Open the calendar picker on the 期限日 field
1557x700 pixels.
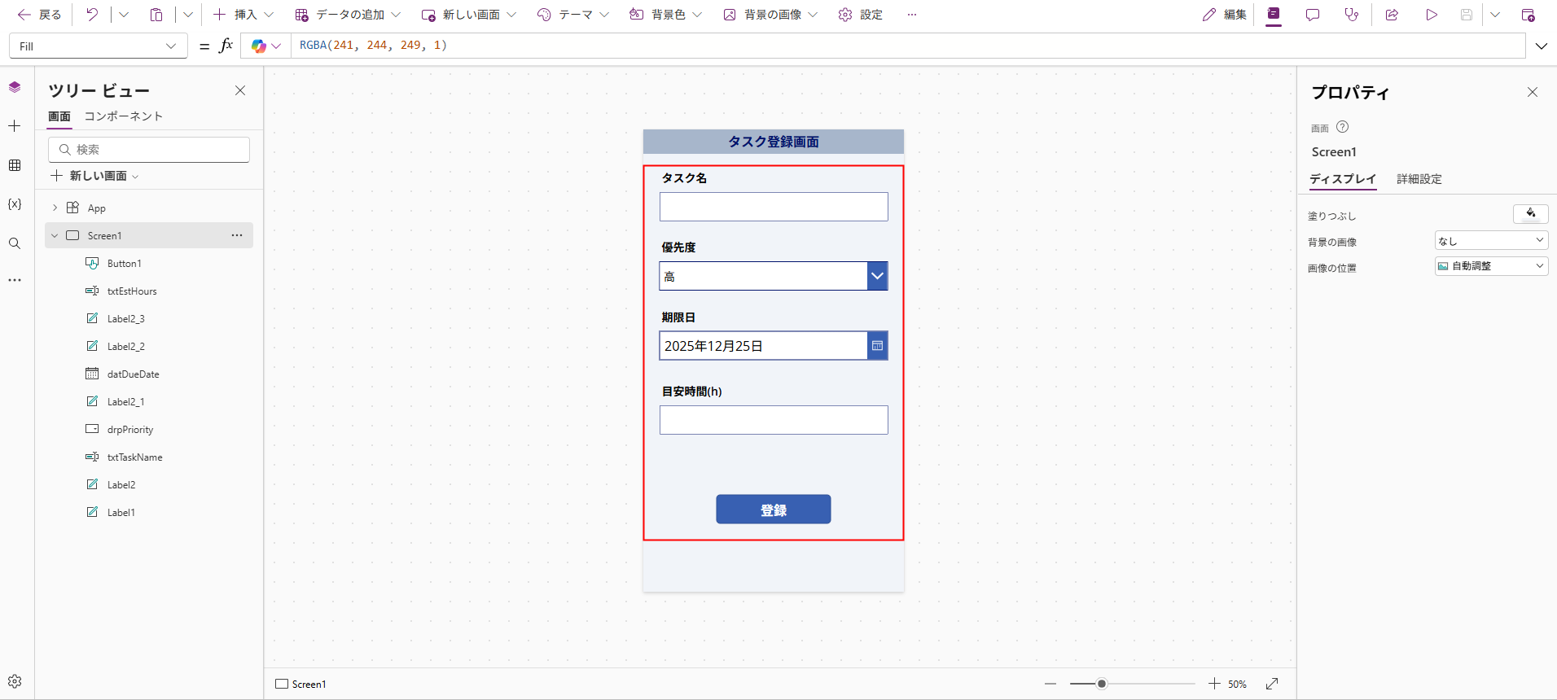click(x=877, y=346)
